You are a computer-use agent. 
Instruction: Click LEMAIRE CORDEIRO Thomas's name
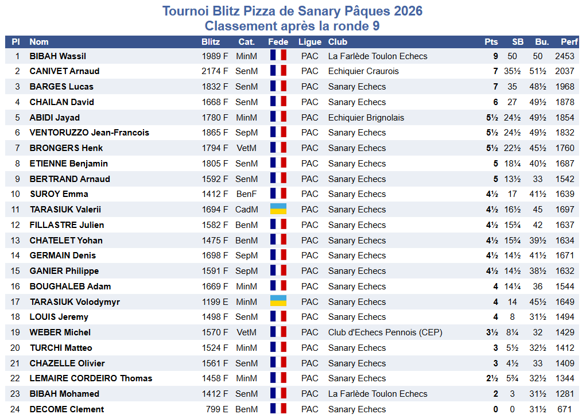[x=91, y=378]
